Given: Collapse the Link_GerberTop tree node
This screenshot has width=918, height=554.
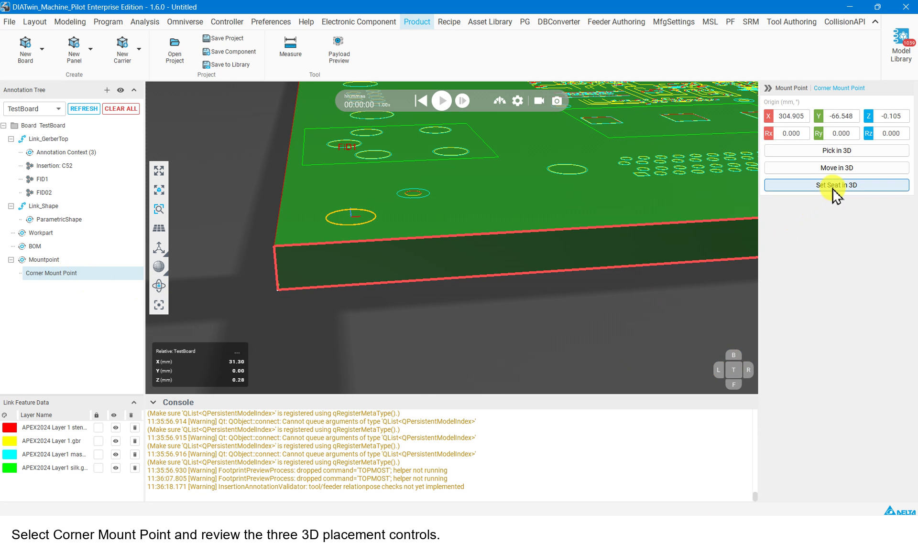Looking at the screenshot, I should point(11,139).
